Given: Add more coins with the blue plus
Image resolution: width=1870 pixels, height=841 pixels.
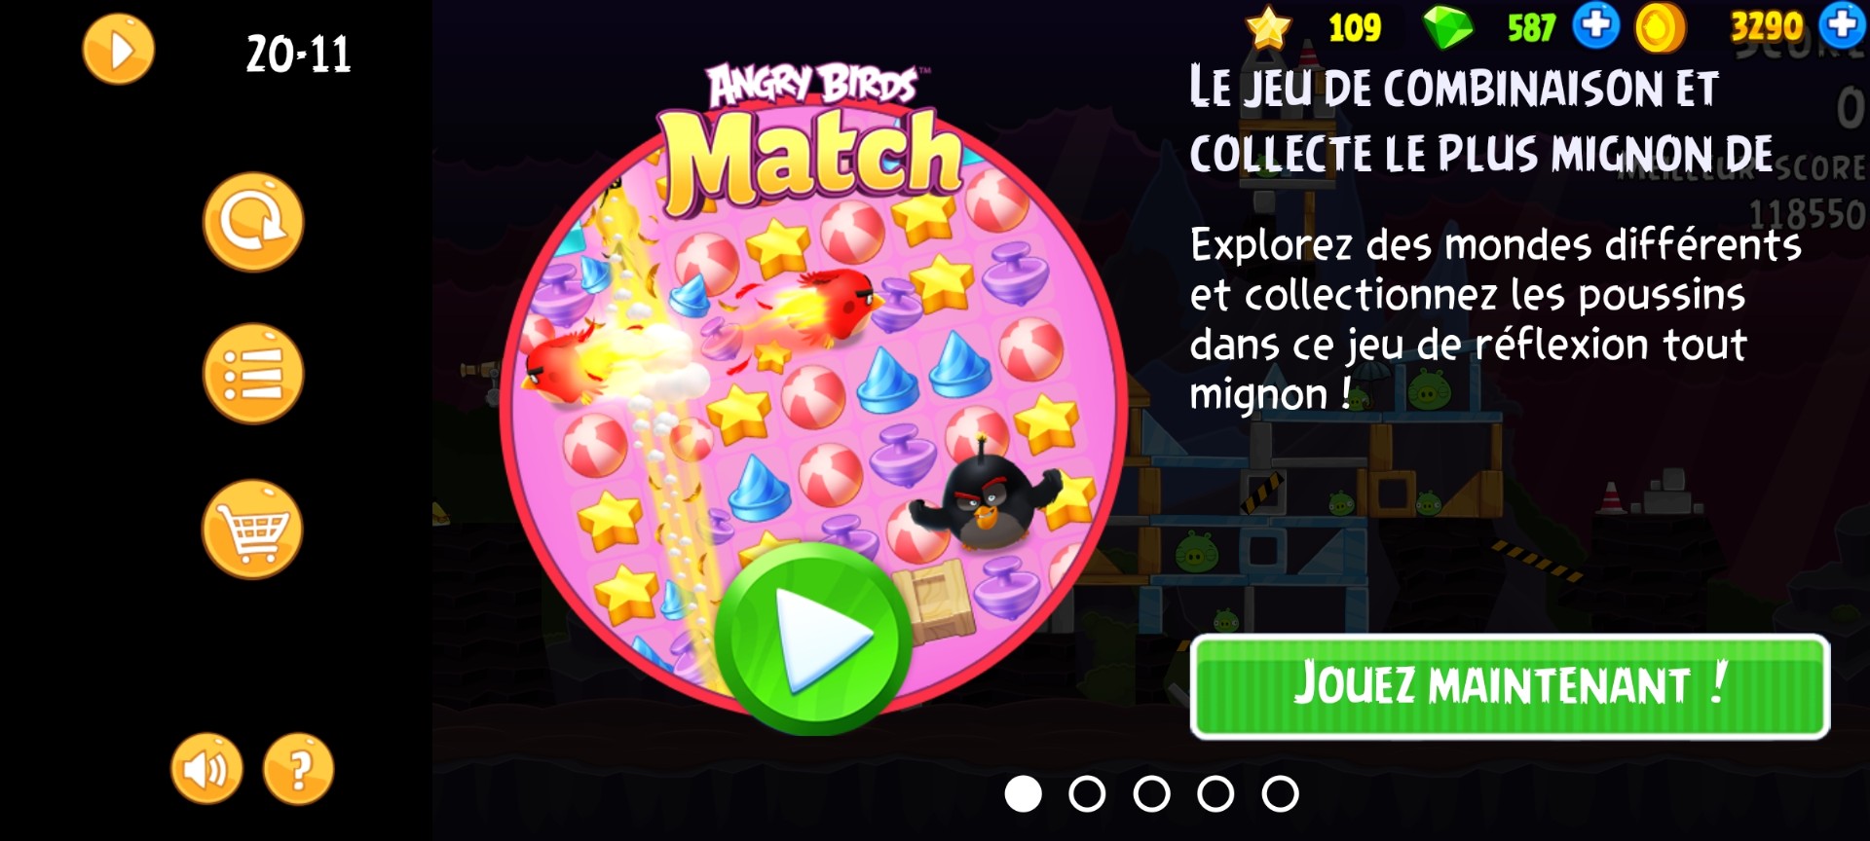Looking at the screenshot, I should [1844, 25].
